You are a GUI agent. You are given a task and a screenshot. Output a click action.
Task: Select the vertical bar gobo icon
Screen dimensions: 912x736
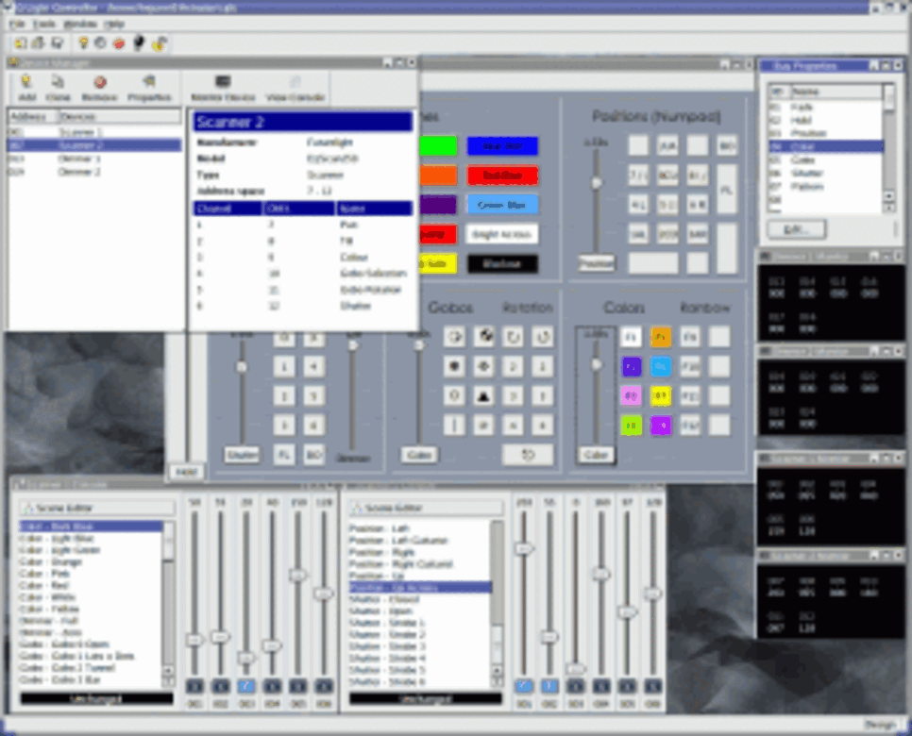pyautogui.click(x=454, y=425)
